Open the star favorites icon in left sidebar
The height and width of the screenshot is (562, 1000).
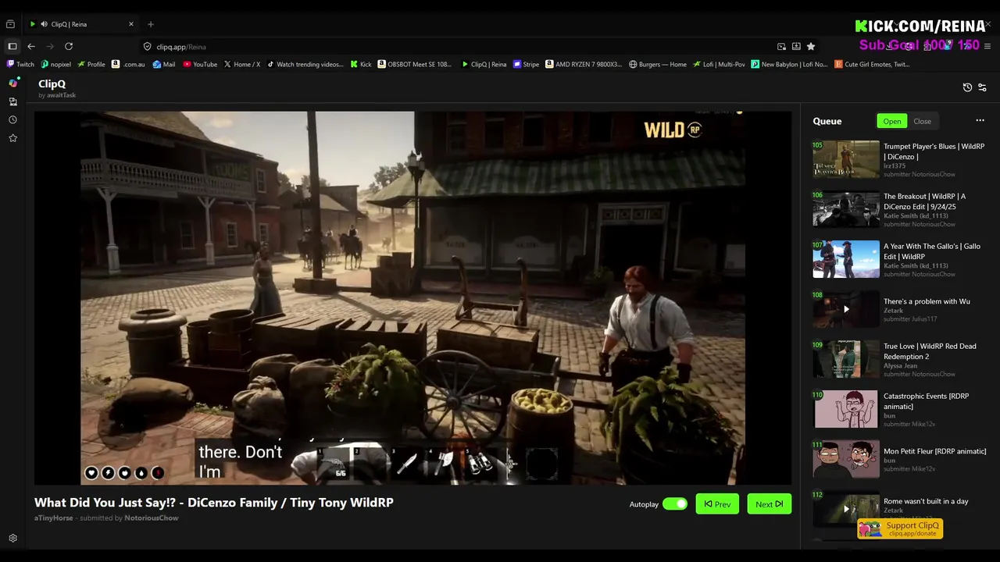pyautogui.click(x=12, y=138)
